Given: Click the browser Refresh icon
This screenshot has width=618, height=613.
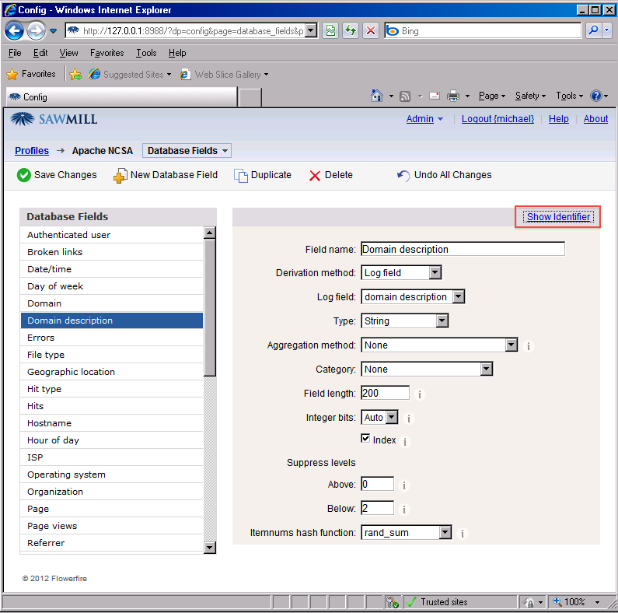Looking at the screenshot, I should click(351, 31).
